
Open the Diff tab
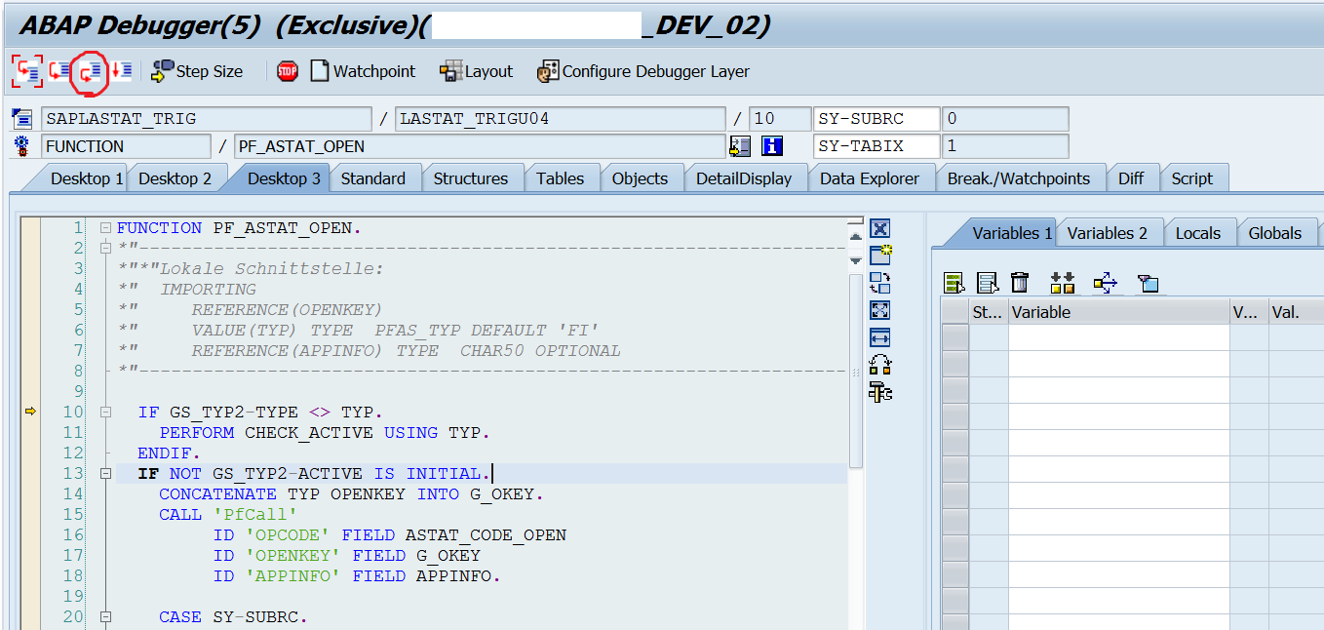1131,178
